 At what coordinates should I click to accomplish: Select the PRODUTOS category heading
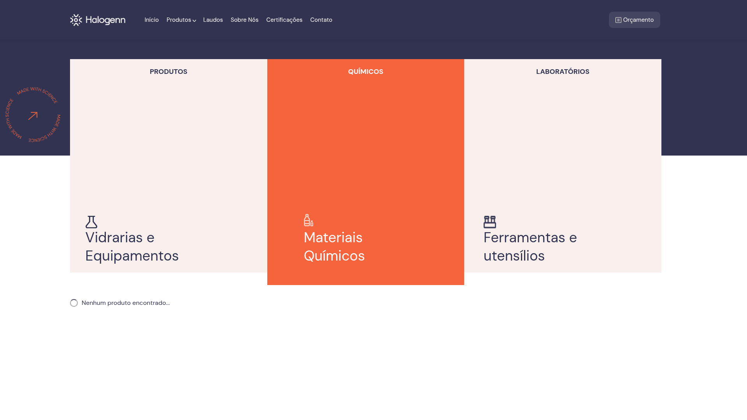168,72
